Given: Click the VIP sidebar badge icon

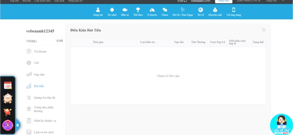Looking at the screenshot, I should 29,63.
